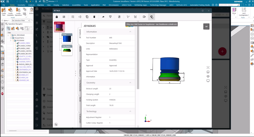
Task: Click the search-in-list icon in Details toolbar
Action: (73, 17)
